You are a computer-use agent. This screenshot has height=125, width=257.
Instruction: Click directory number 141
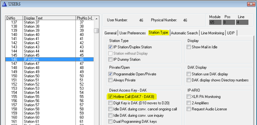click(14, 39)
